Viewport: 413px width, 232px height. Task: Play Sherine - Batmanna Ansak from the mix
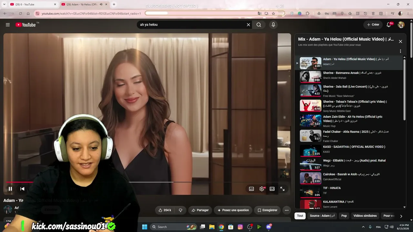point(349,77)
